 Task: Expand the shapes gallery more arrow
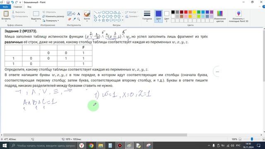[x=123, y=20]
